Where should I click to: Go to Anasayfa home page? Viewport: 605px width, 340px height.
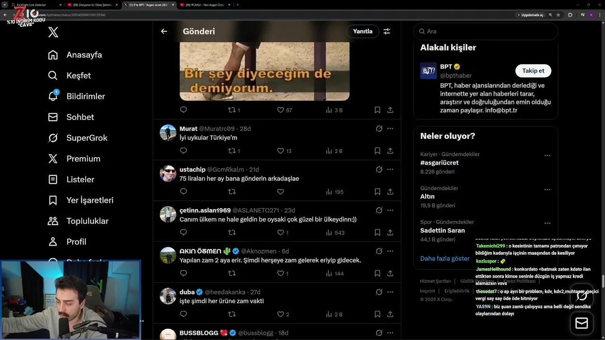(x=75, y=55)
